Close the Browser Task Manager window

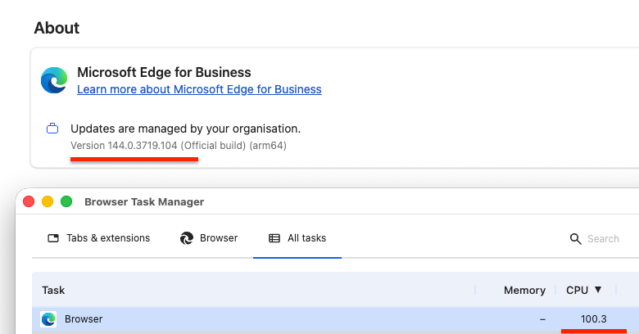pyautogui.click(x=29, y=201)
